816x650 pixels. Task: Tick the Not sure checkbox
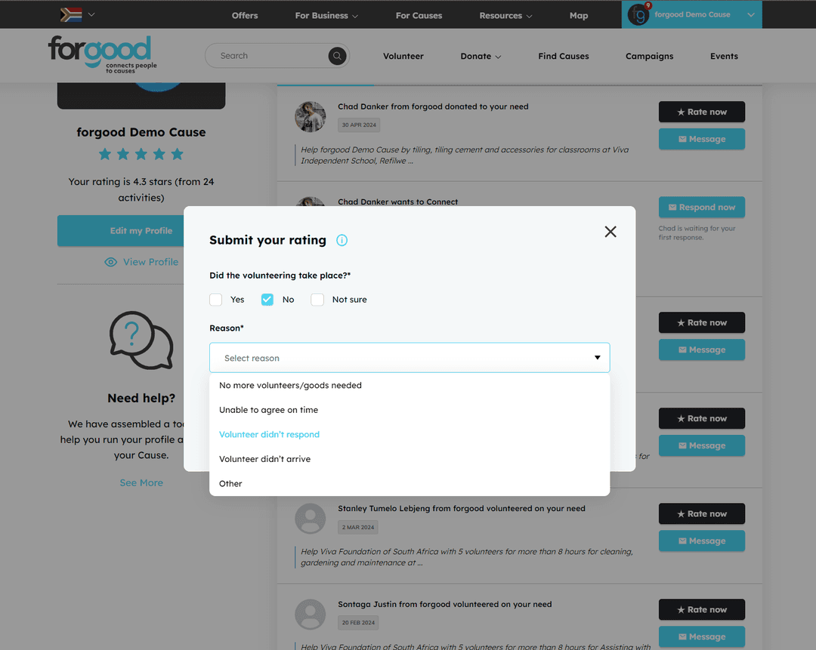[317, 300]
